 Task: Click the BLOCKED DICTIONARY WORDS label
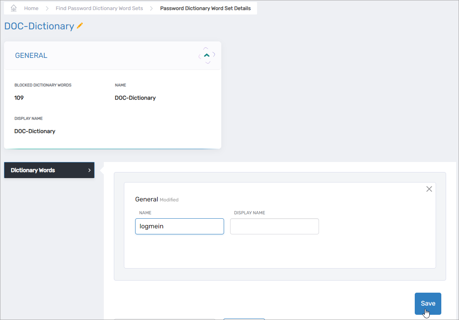[43, 85]
